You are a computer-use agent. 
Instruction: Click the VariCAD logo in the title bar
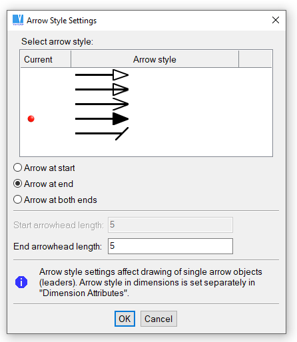click(18, 20)
